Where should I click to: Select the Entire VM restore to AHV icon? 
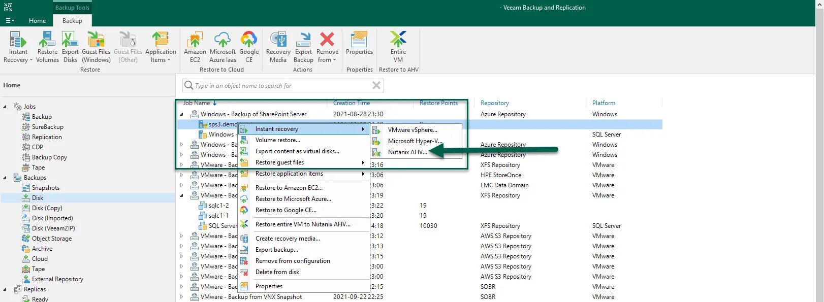pyautogui.click(x=398, y=47)
